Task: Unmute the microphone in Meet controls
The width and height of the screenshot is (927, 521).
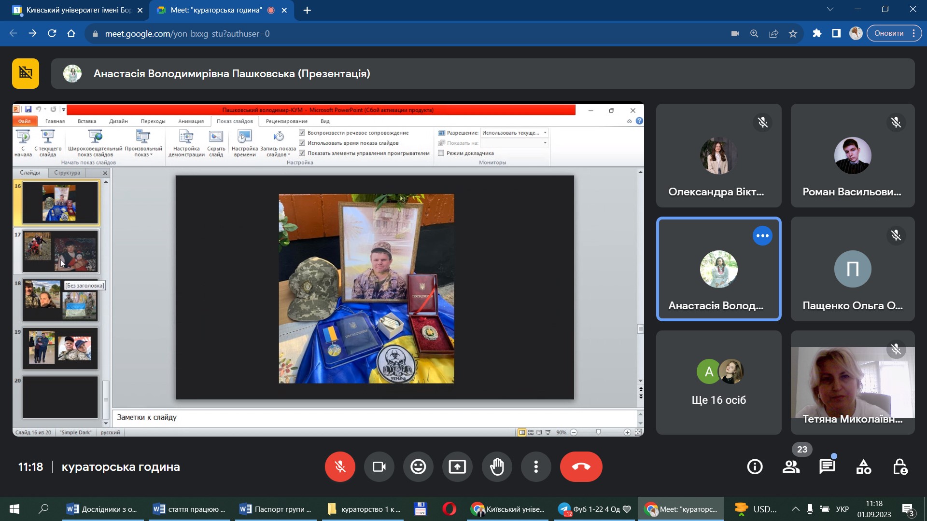Action: (340, 466)
